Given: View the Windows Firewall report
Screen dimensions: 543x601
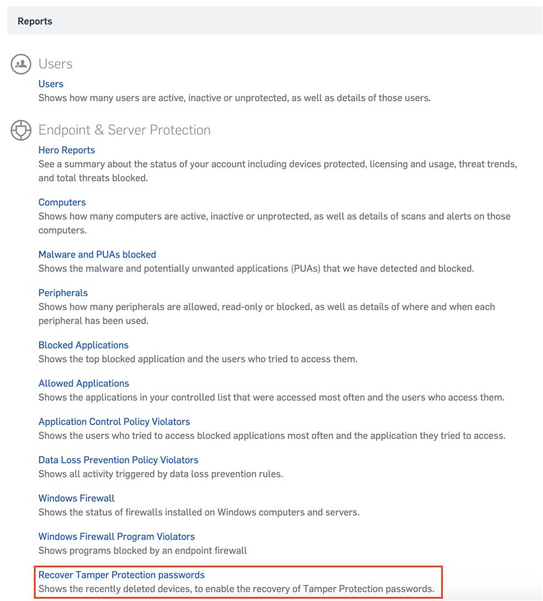Looking at the screenshot, I should (x=76, y=498).
